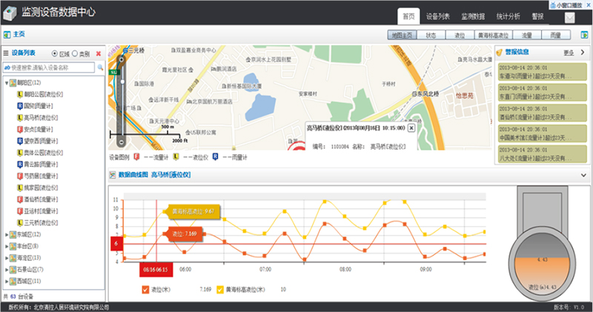Click the 朝阳公园 level meter device icon
This screenshot has height=312, width=593.
click(19, 96)
